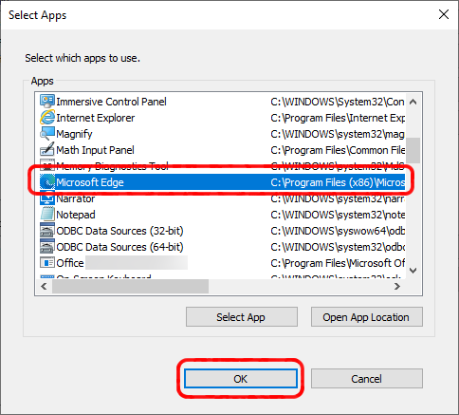Click the scroll left arrow below the list
The width and height of the screenshot is (459, 415).
pos(44,287)
